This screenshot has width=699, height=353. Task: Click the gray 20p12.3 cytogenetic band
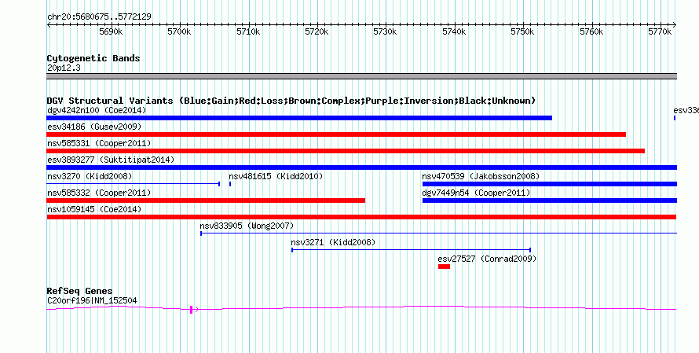click(x=361, y=76)
